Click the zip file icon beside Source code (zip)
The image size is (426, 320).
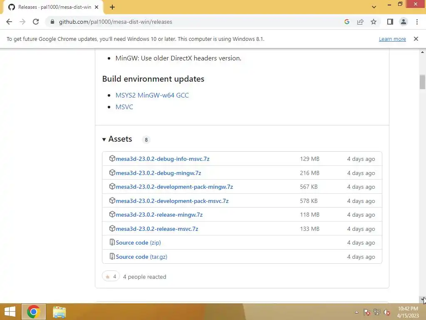[112, 242]
